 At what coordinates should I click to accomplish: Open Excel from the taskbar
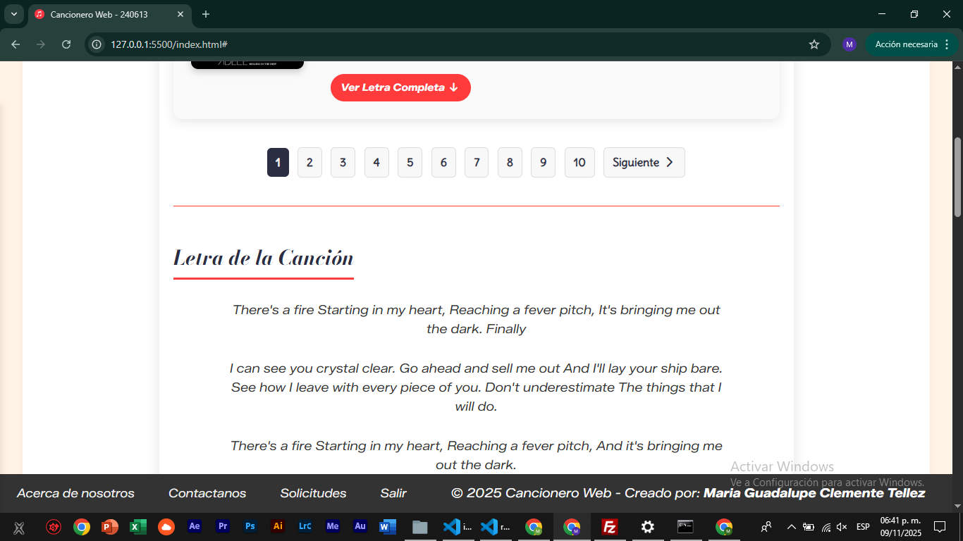pos(138,527)
